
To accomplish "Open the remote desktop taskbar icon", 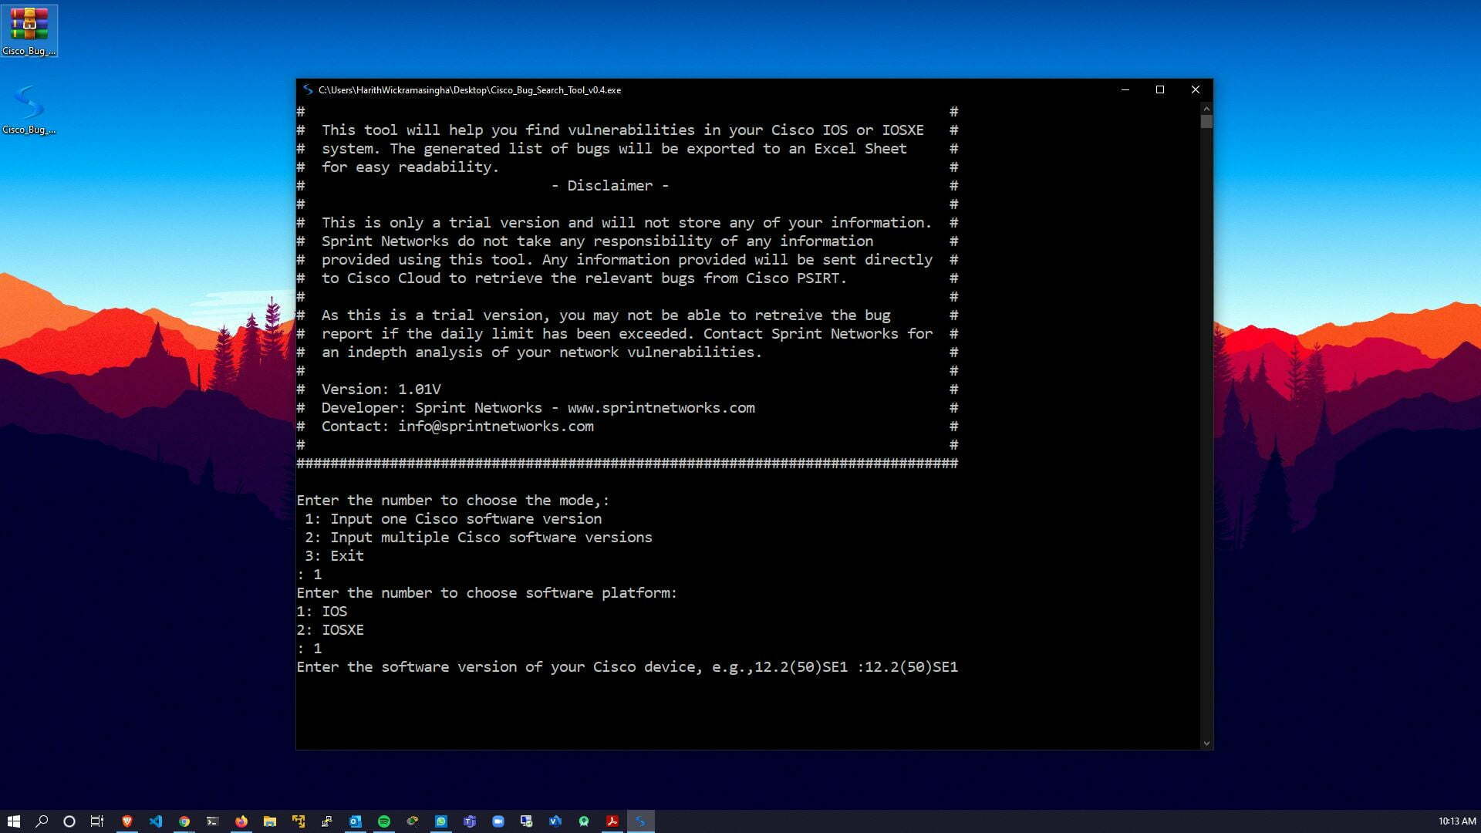I will tap(526, 821).
